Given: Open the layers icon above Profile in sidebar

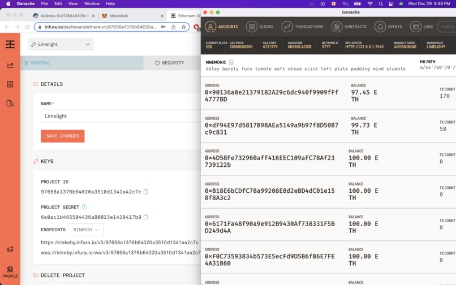Looking at the screenshot, I should (x=10, y=249).
